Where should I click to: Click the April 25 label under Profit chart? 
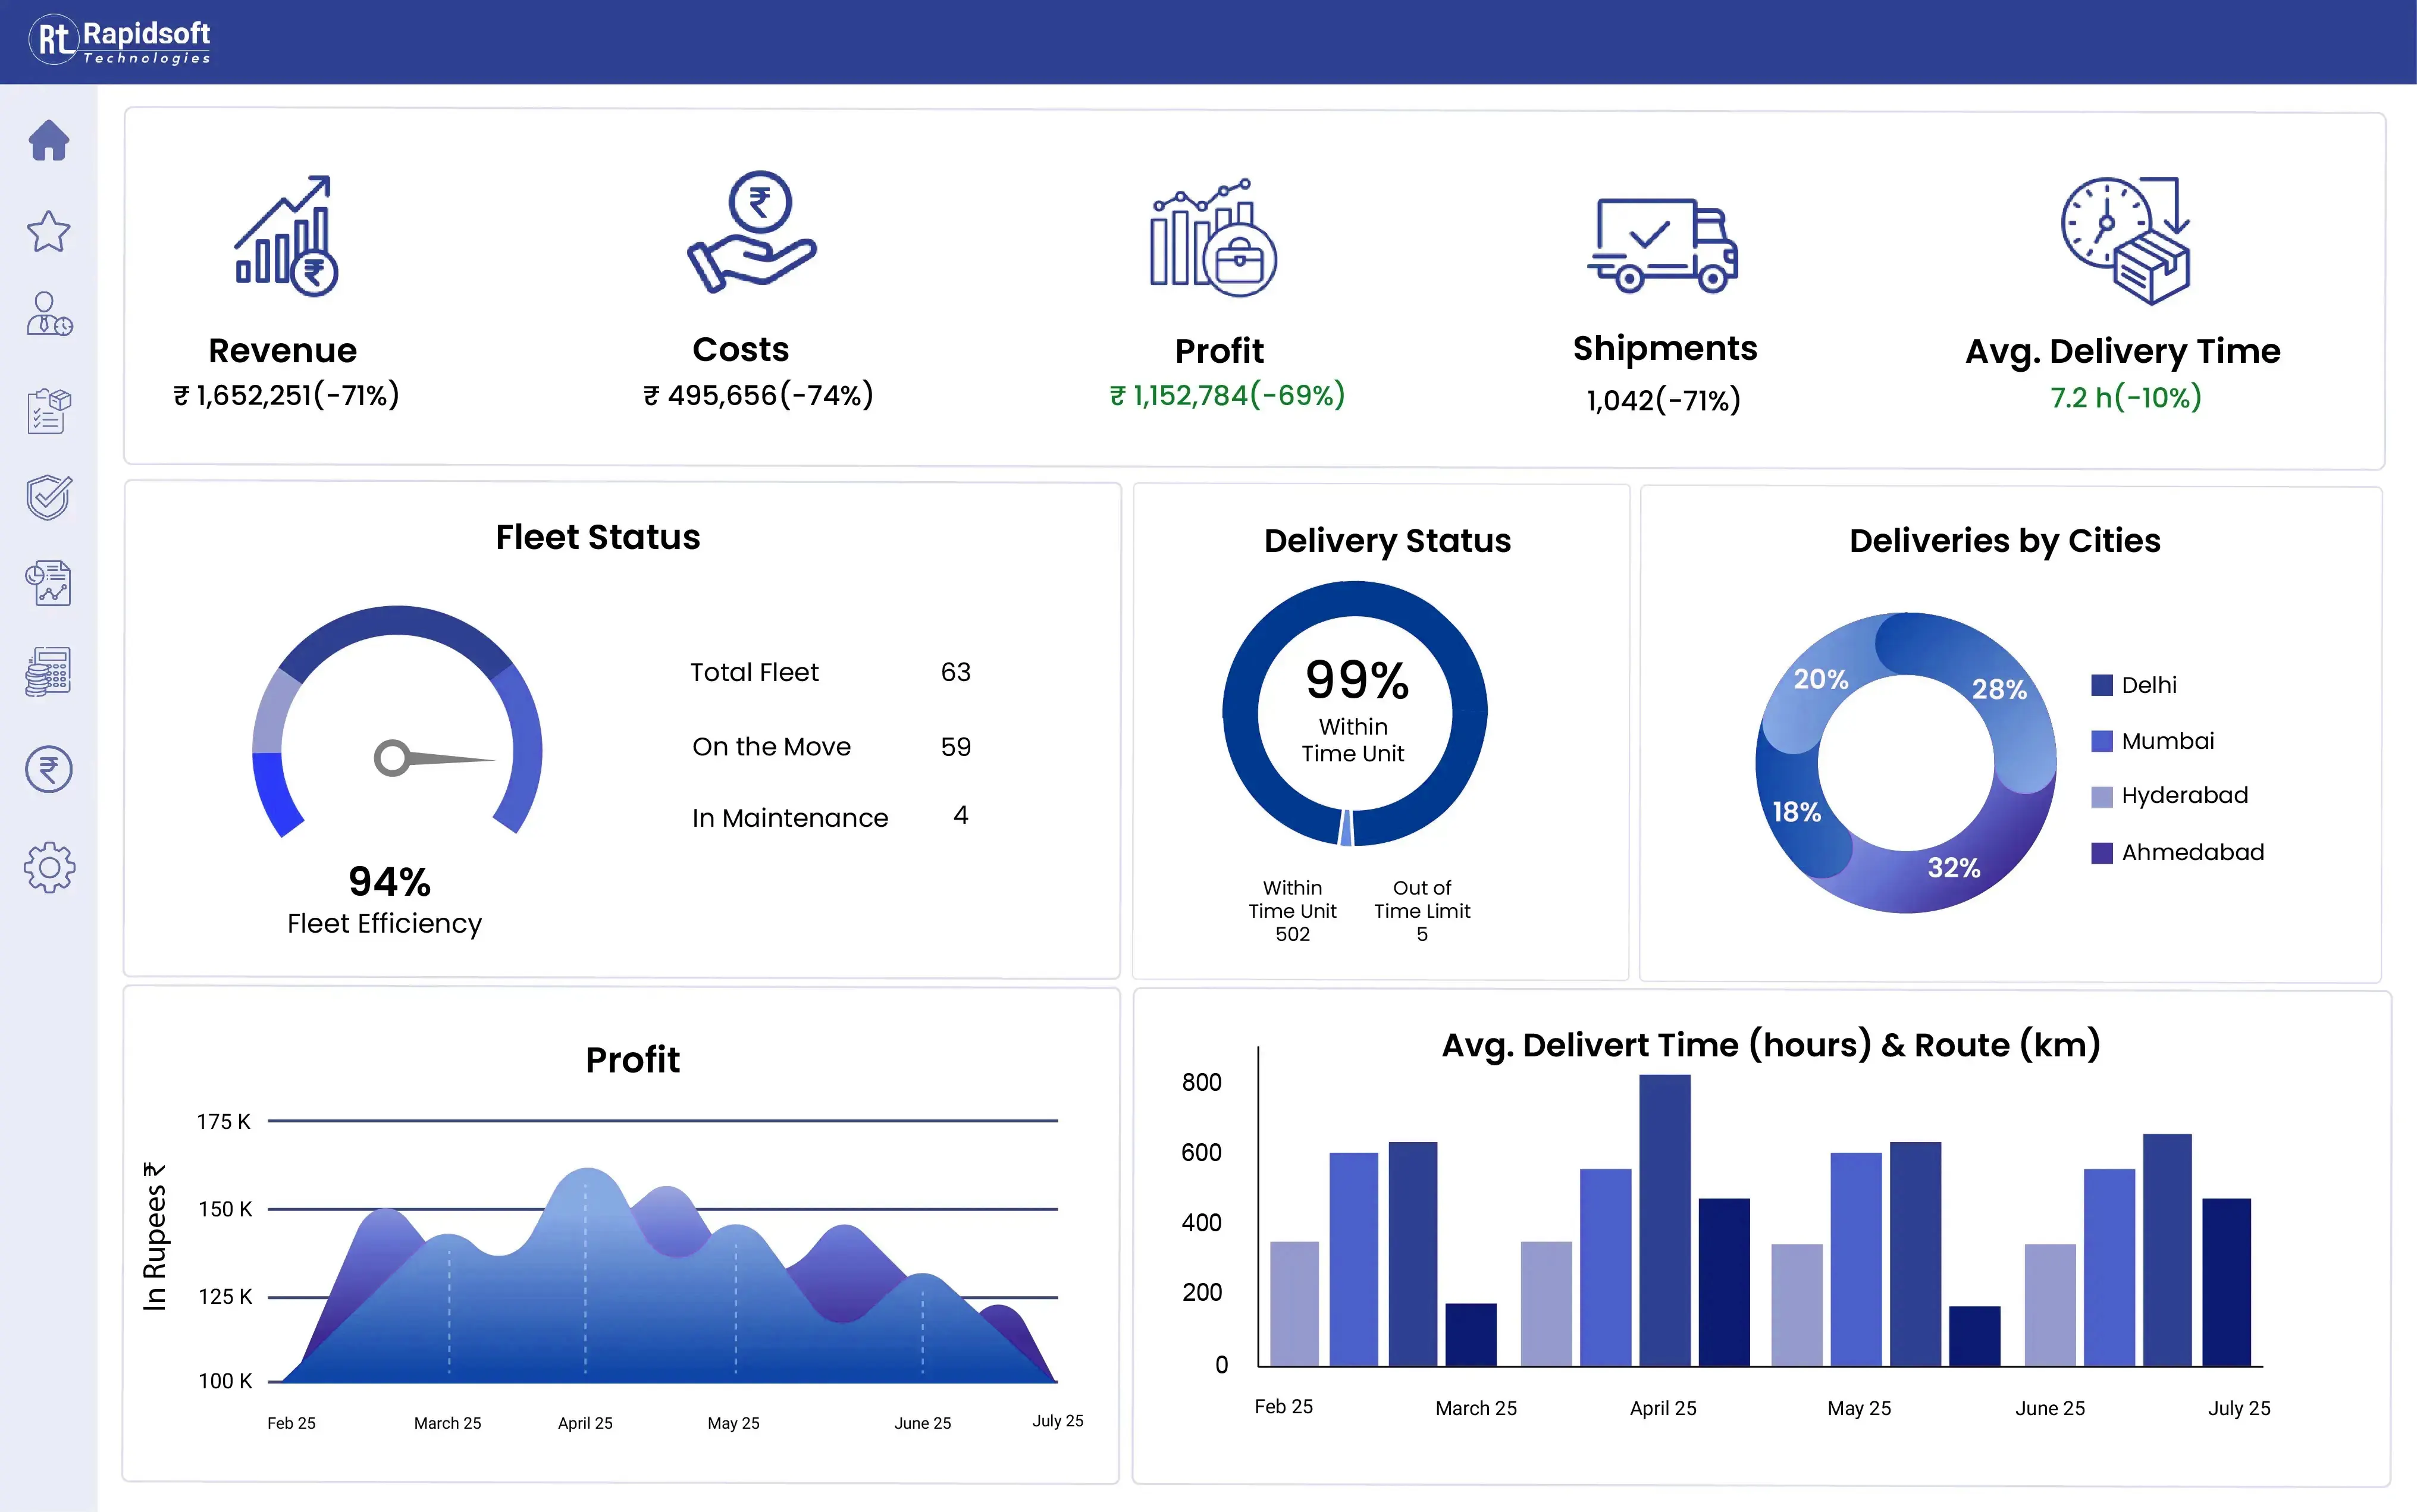point(585,1423)
